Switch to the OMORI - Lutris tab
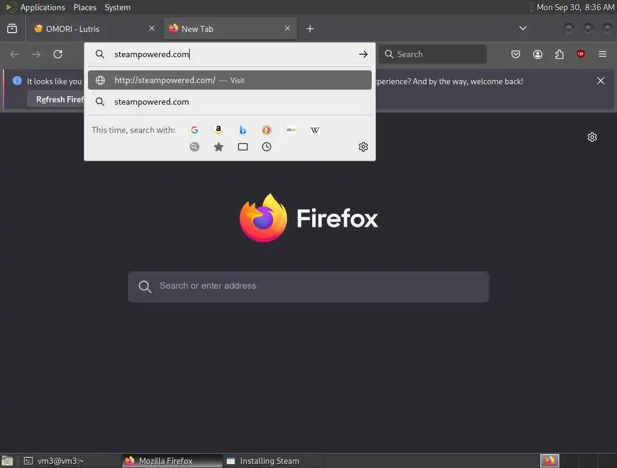Image resolution: width=617 pixels, height=468 pixels. (x=93, y=29)
